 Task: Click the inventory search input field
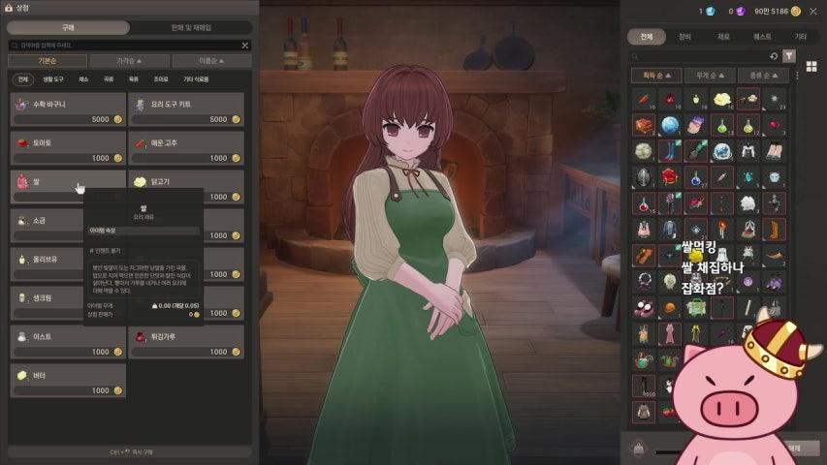(697, 56)
